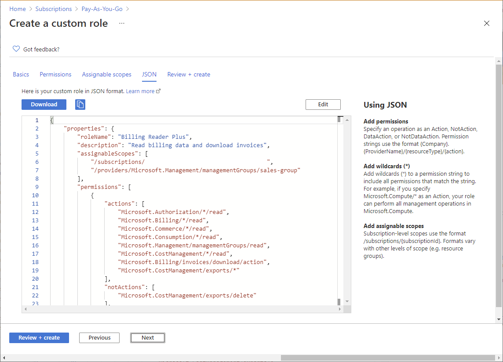This screenshot has width=503, height=362.
Task: Open the Permissions tab
Action: point(55,75)
